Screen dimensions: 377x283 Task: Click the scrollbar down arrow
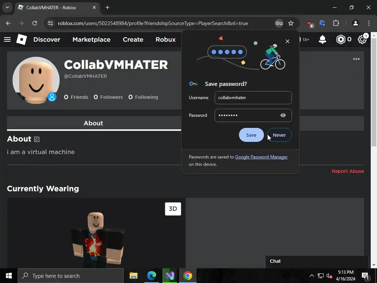374,265
